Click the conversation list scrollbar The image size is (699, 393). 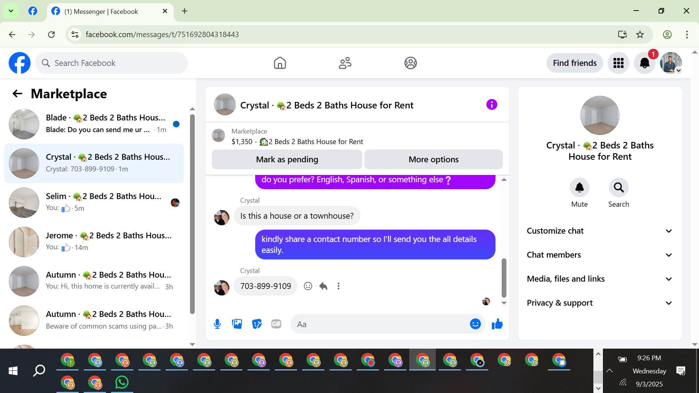pyautogui.click(x=192, y=214)
